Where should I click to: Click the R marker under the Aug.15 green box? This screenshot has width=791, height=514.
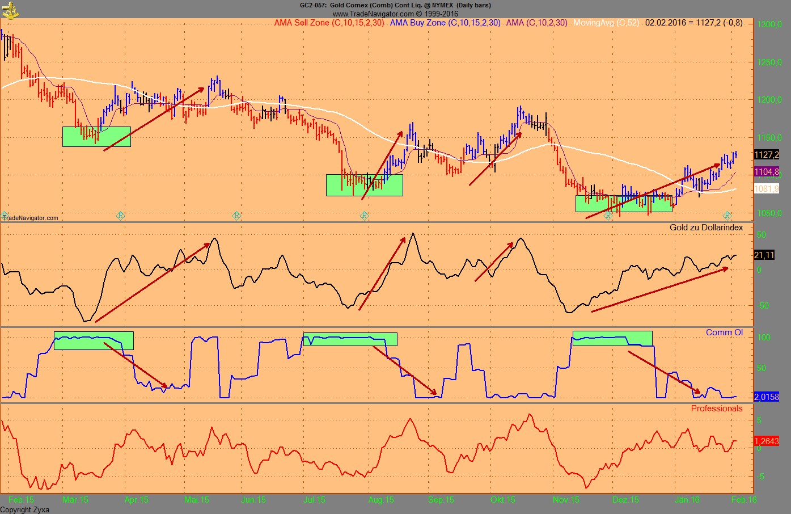[364, 216]
